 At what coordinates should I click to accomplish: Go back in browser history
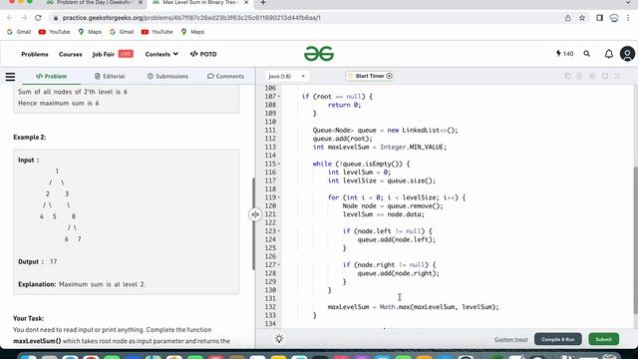[9, 18]
